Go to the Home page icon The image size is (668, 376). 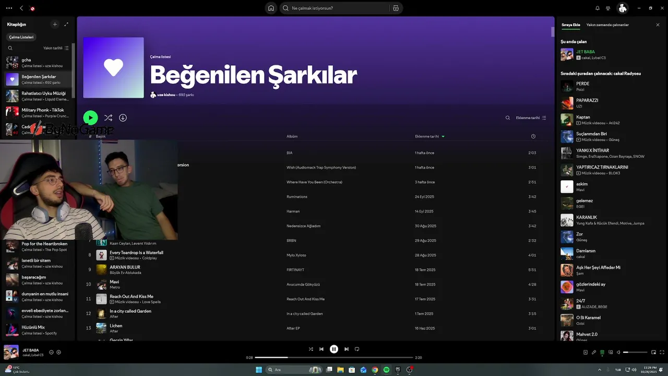tap(271, 8)
